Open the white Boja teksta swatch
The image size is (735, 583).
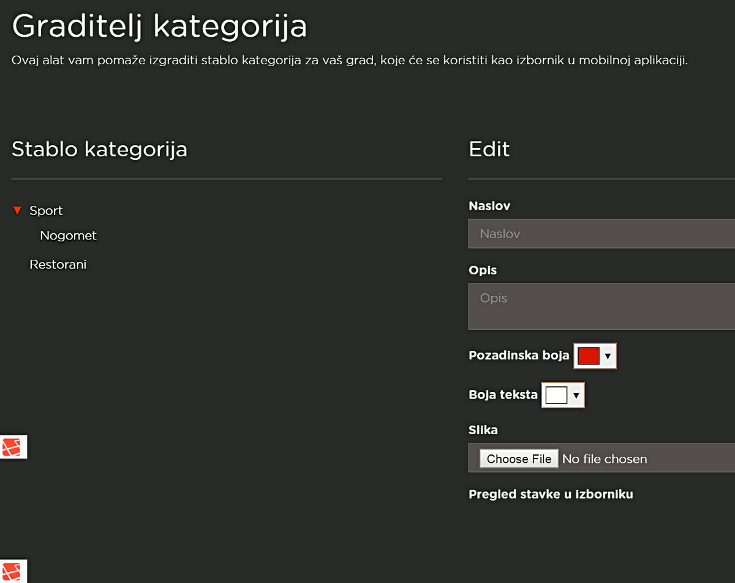[556, 396]
